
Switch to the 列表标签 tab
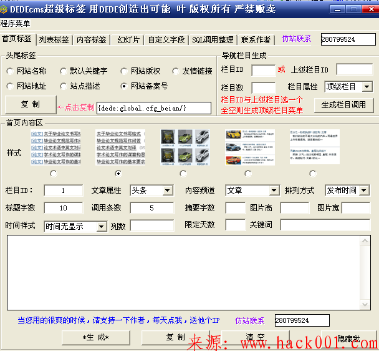click(54, 40)
